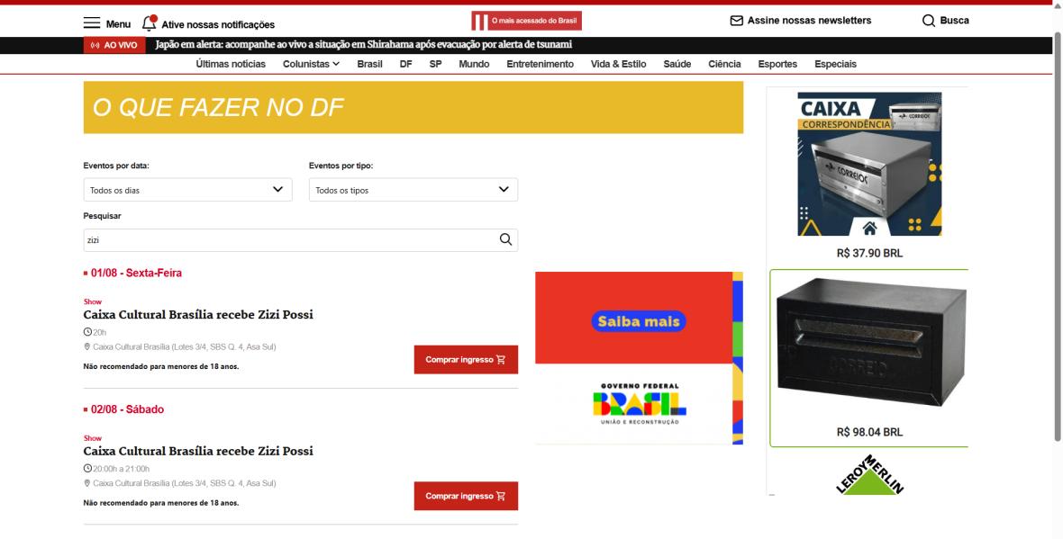Viewport: 1063px width, 539px height.
Task: Open Vida & Estilo section
Action: coord(618,64)
